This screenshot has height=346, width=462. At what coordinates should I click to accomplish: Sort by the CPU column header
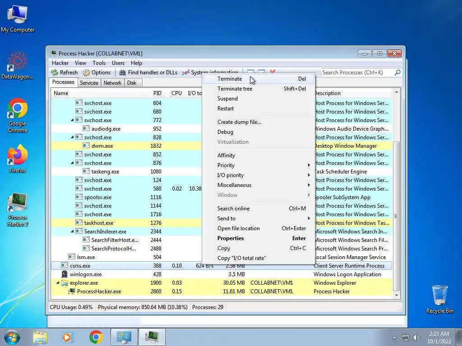coord(175,93)
